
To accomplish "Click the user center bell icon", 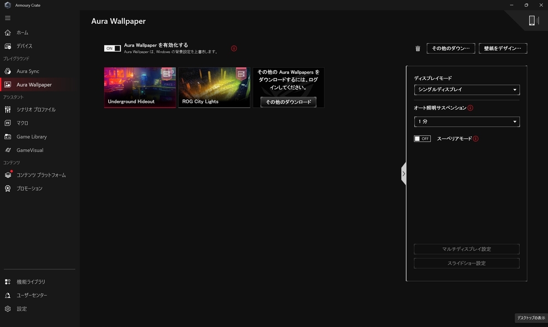I will pos(7,296).
